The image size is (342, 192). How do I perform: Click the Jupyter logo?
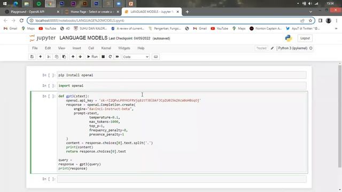pos(43,38)
